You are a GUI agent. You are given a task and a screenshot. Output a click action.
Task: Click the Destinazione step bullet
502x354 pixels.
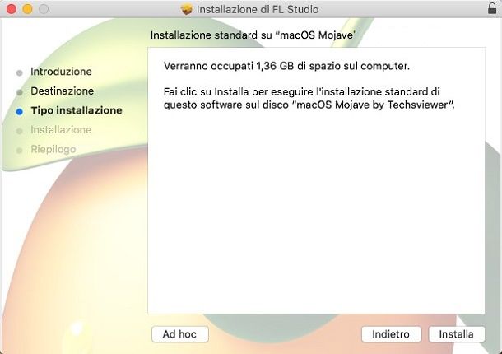pyautogui.click(x=20, y=92)
